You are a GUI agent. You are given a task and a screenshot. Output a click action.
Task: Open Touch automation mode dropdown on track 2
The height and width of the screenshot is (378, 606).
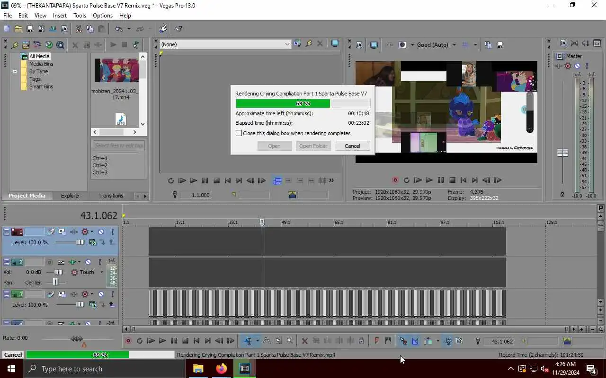[x=101, y=272]
